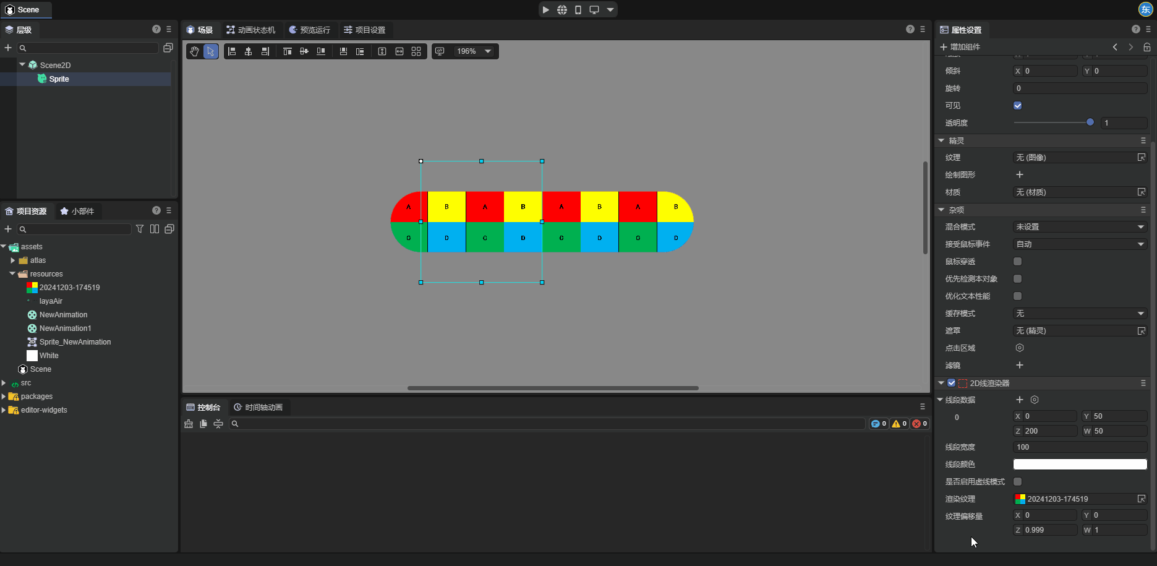Click the lock icon in properties panel

click(x=1146, y=47)
